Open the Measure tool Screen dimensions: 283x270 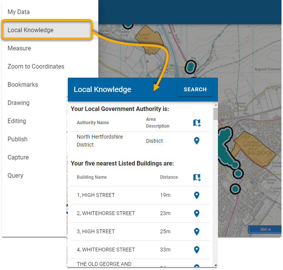point(19,48)
